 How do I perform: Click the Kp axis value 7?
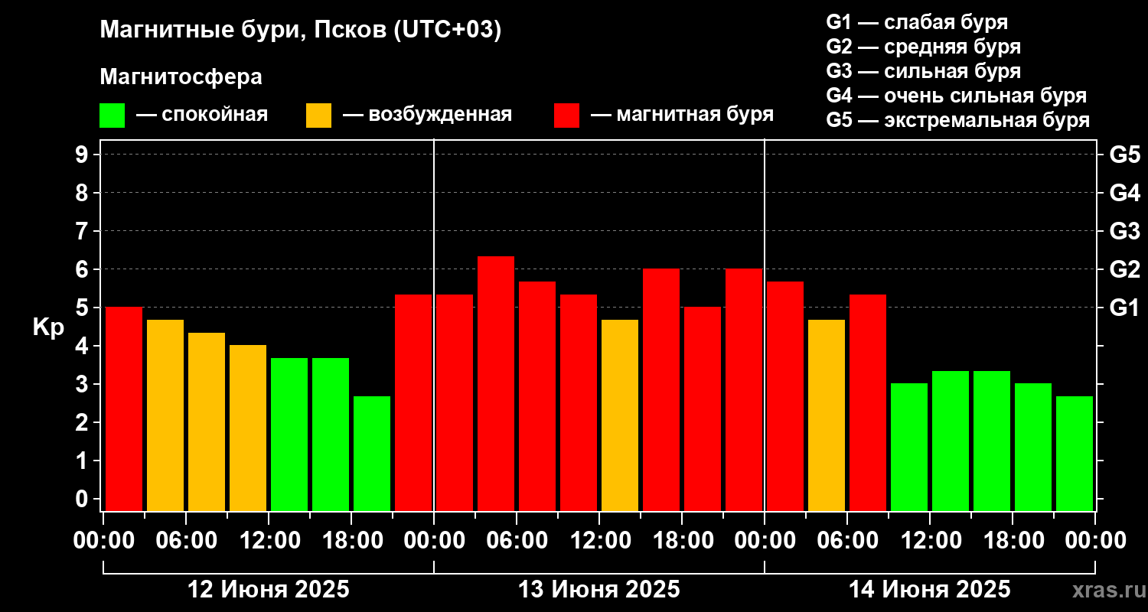[83, 231]
